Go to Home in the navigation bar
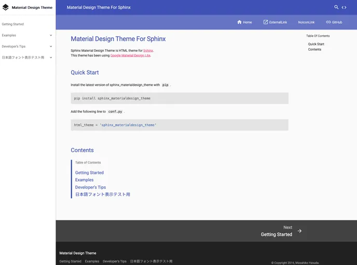This screenshot has width=357, height=265. [x=248, y=22]
